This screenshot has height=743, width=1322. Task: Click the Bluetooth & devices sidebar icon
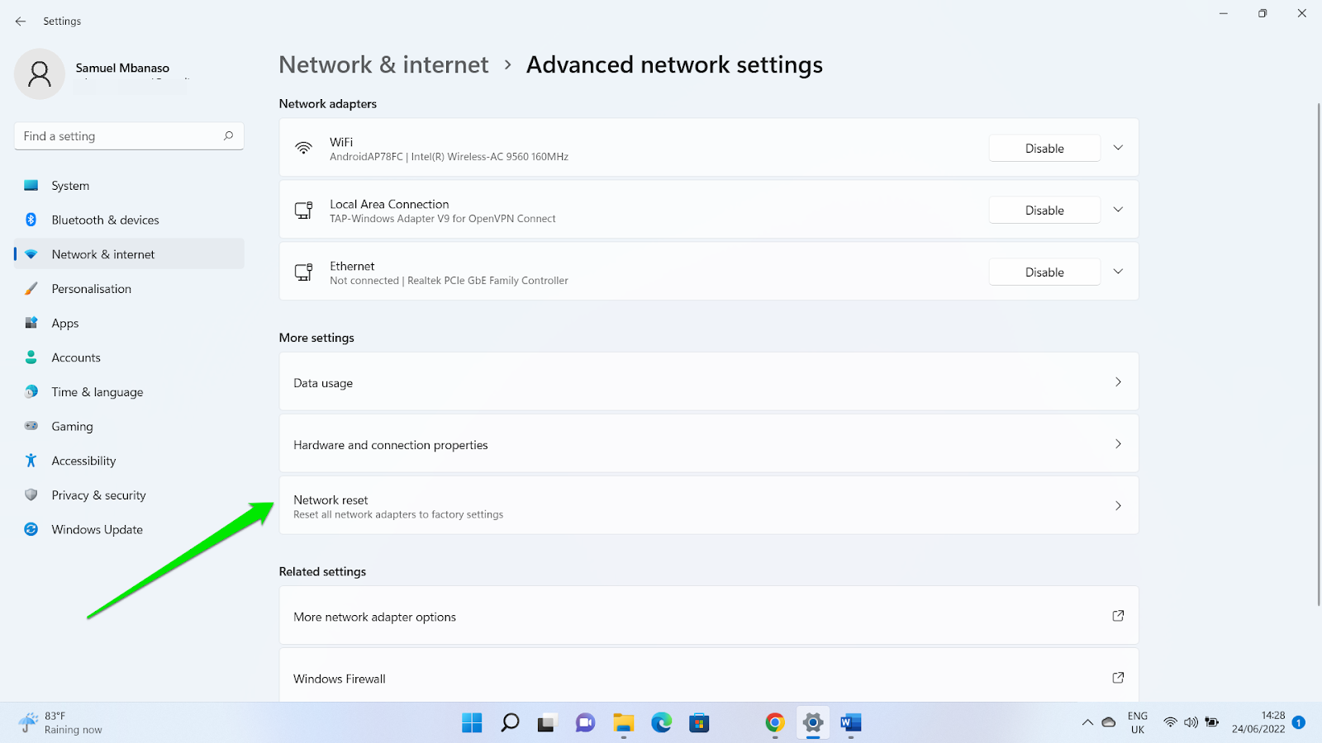click(31, 220)
